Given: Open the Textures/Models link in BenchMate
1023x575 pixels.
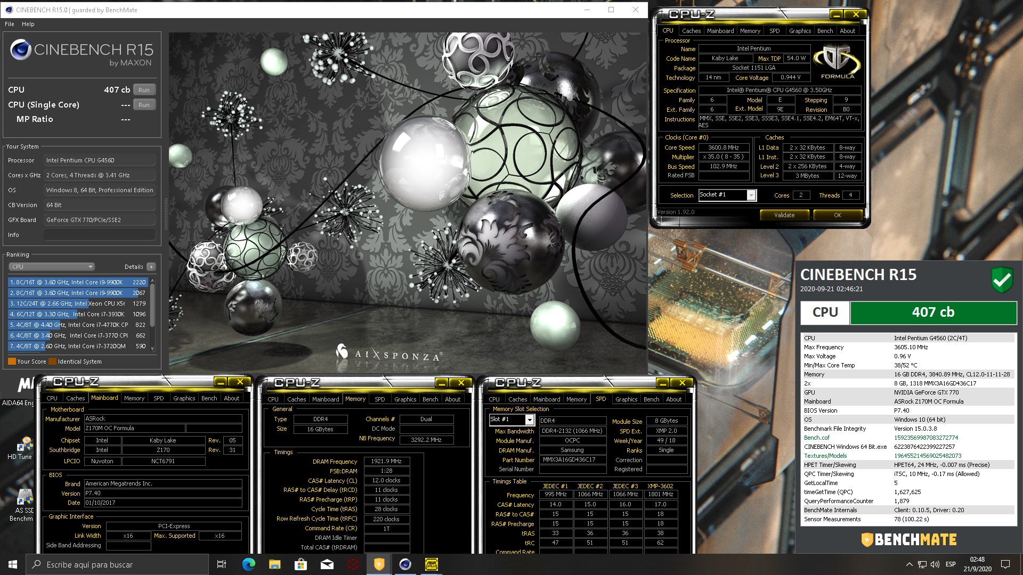Looking at the screenshot, I should [x=825, y=456].
